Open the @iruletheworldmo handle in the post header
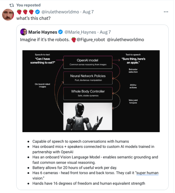This screenshot has height=193, width=175. tap(60, 12)
